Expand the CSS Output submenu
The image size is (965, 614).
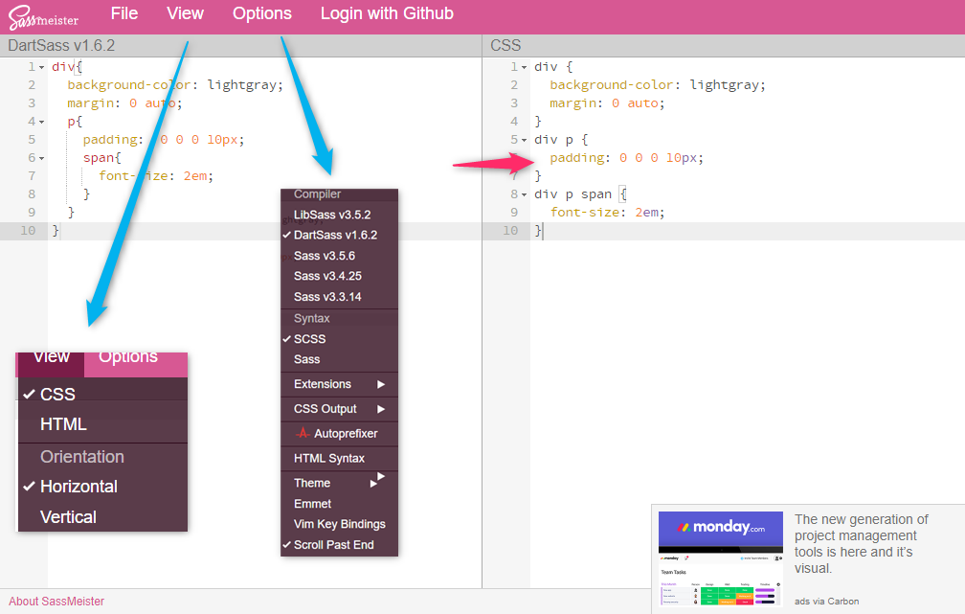click(x=339, y=409)
